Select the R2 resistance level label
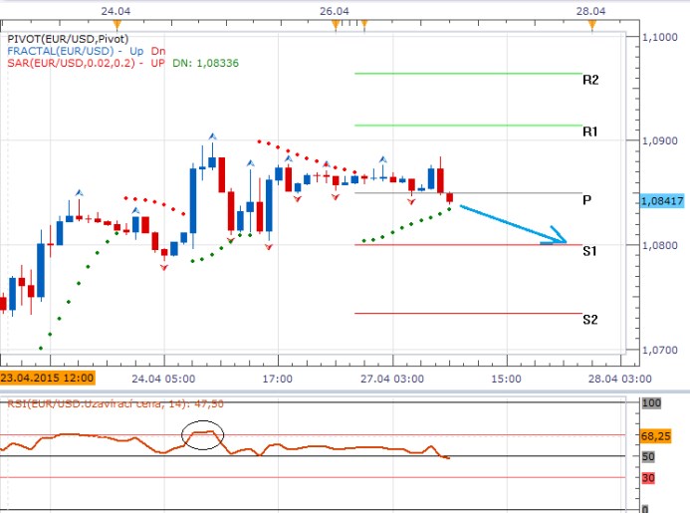Screen dimensions: 690x513 point(590,80)
